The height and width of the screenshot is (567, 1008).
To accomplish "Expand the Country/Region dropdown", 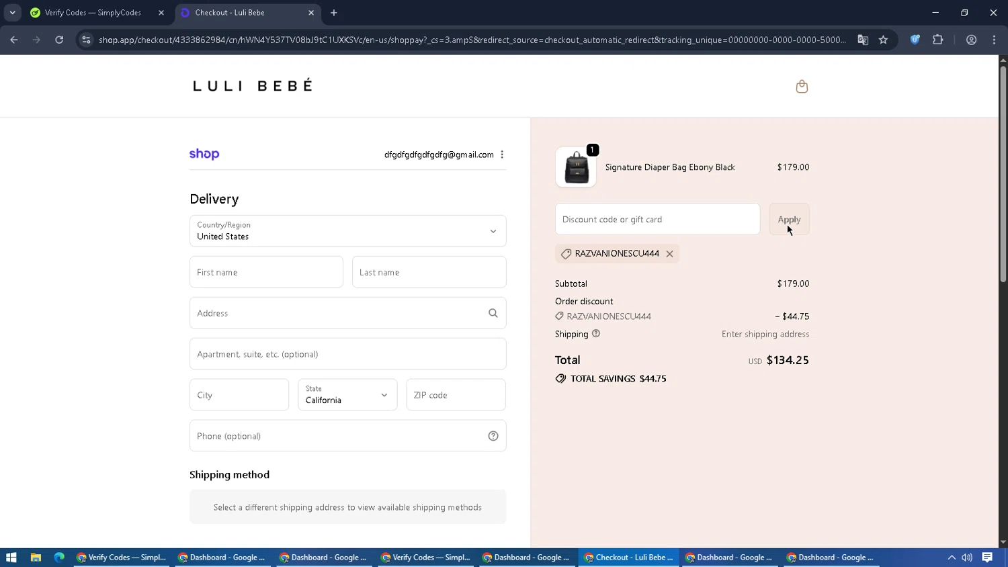I will tap(348, 231).
